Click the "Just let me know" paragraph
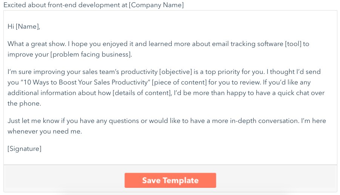This screenshot has height=195, width=340. (167, 126)
